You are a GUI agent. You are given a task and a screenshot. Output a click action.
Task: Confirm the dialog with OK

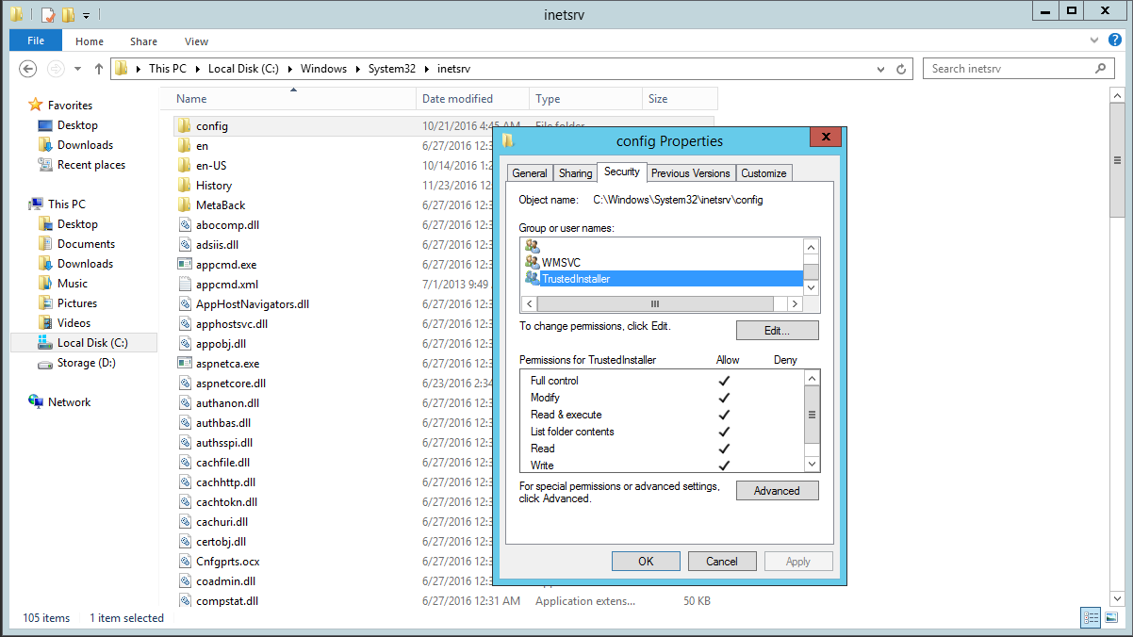(646, 562)
